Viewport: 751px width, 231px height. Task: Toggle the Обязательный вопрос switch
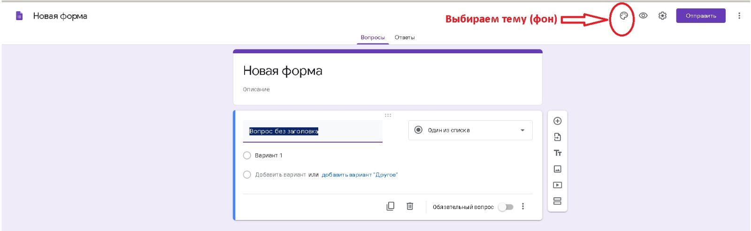[x=506, y=207]
